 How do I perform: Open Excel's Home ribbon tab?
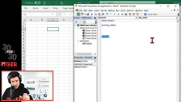point(35,8)
